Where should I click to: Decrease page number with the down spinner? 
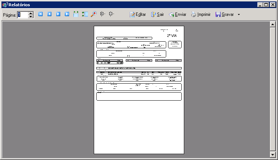click(31, 16)
